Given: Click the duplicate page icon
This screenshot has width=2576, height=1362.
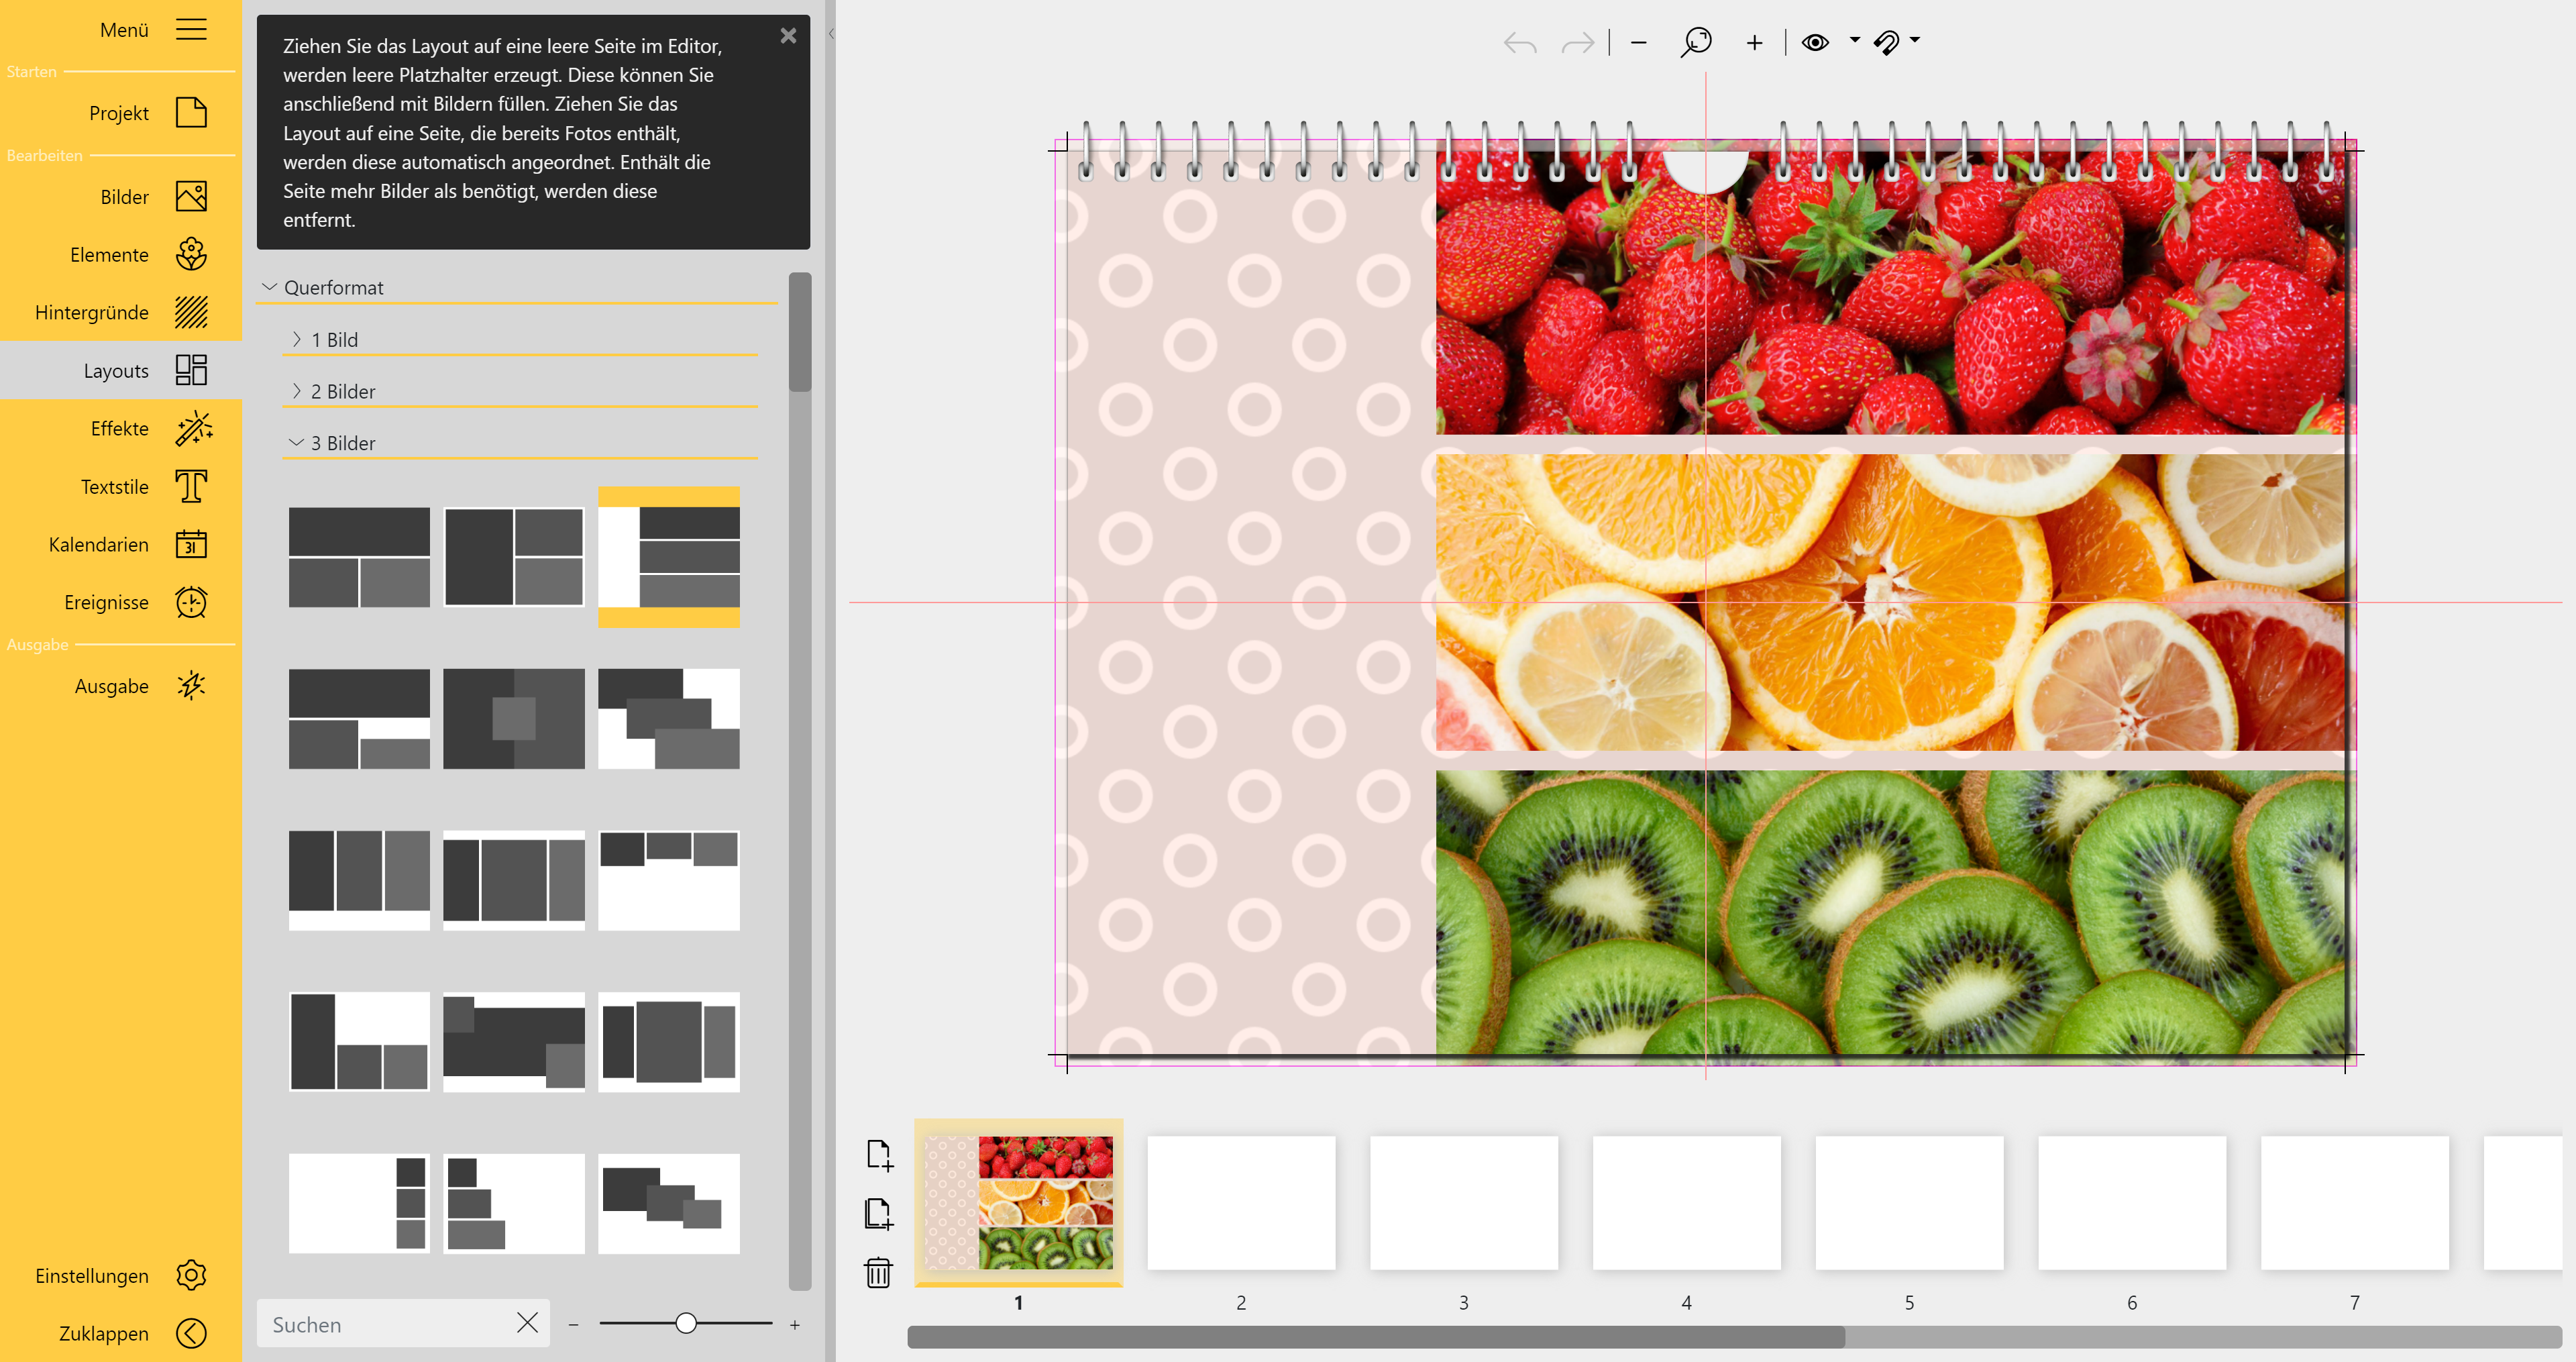Looking at the screenshot, I should [x=878, y=1214].
